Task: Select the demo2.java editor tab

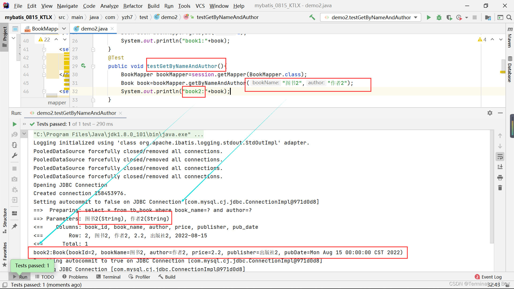Action: click(x=93, y=29)
